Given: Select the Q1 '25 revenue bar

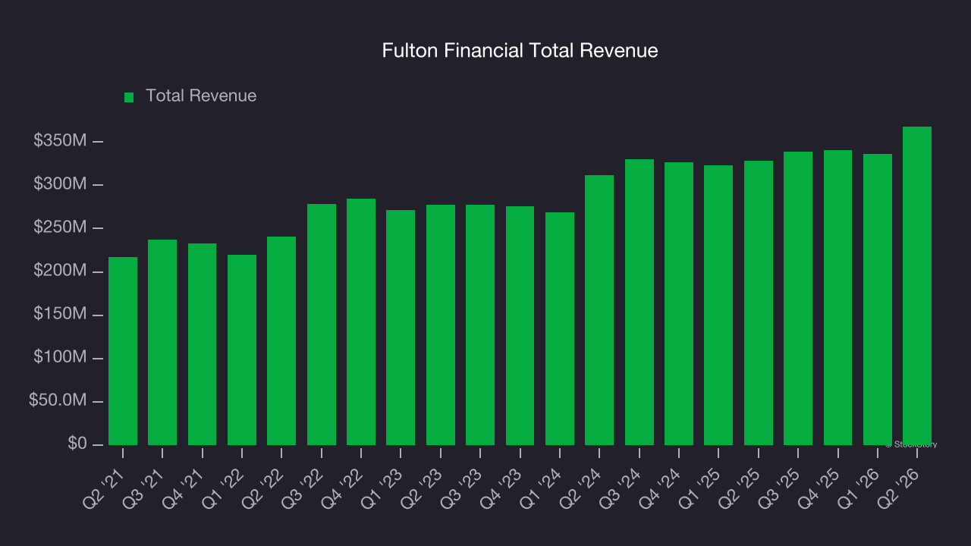Looking at the screenshot, I should 718,305.
